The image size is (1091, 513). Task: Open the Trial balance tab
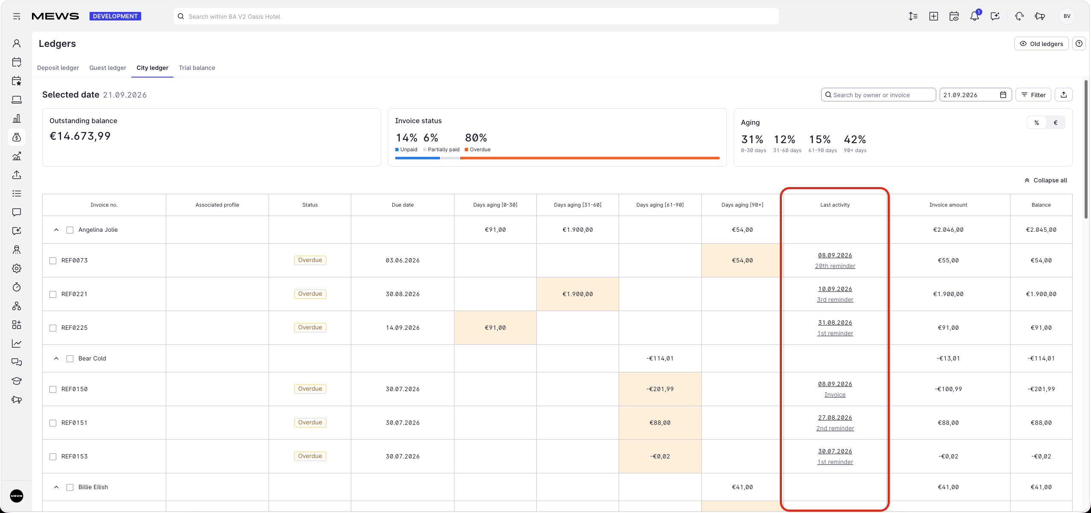click(197, 68)
